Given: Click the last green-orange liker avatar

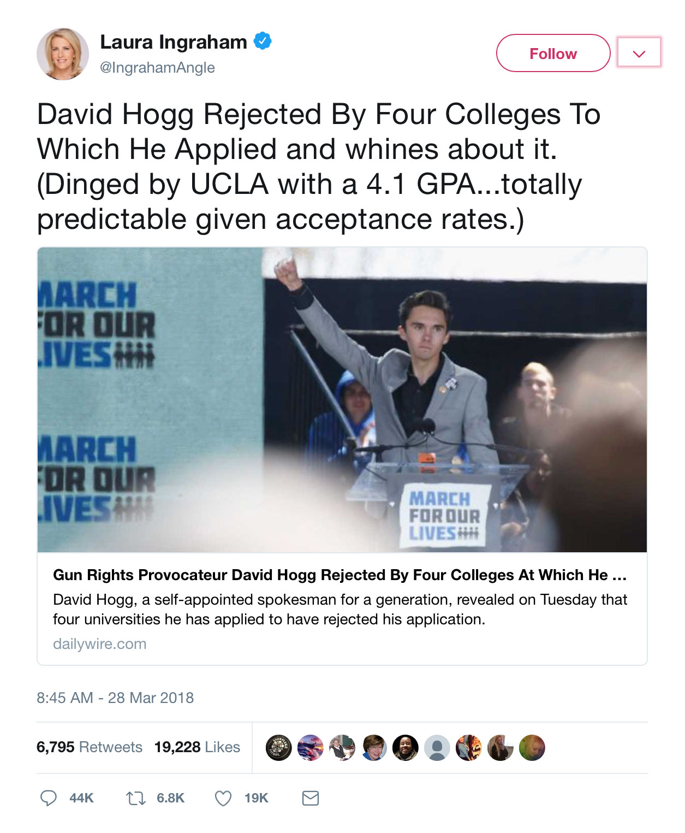Looking at the screenshot, I should [x=532, y=748].
